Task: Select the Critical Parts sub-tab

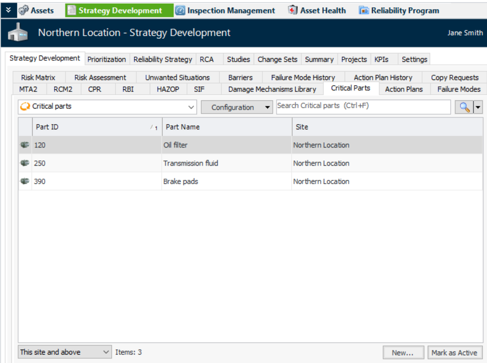Action: coord(351,88)
